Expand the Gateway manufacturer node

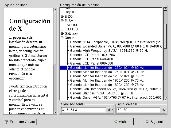click(62, 34)
